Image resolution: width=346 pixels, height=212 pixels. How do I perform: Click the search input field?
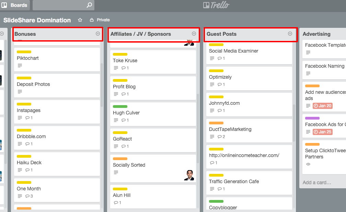[63, 5]
